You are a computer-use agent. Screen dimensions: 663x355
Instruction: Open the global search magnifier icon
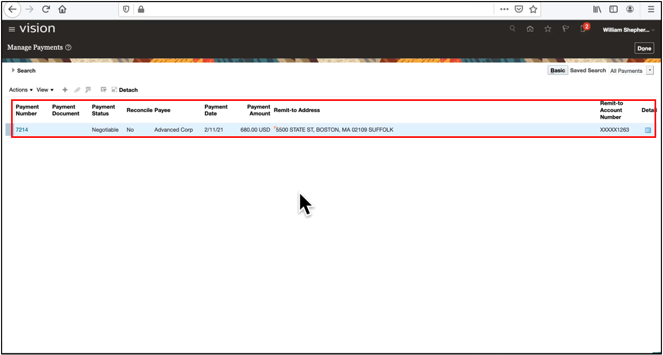512,29
